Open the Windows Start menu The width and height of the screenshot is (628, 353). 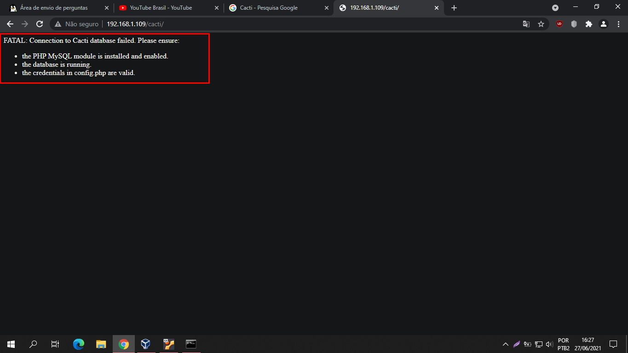[x=11, y=344]
